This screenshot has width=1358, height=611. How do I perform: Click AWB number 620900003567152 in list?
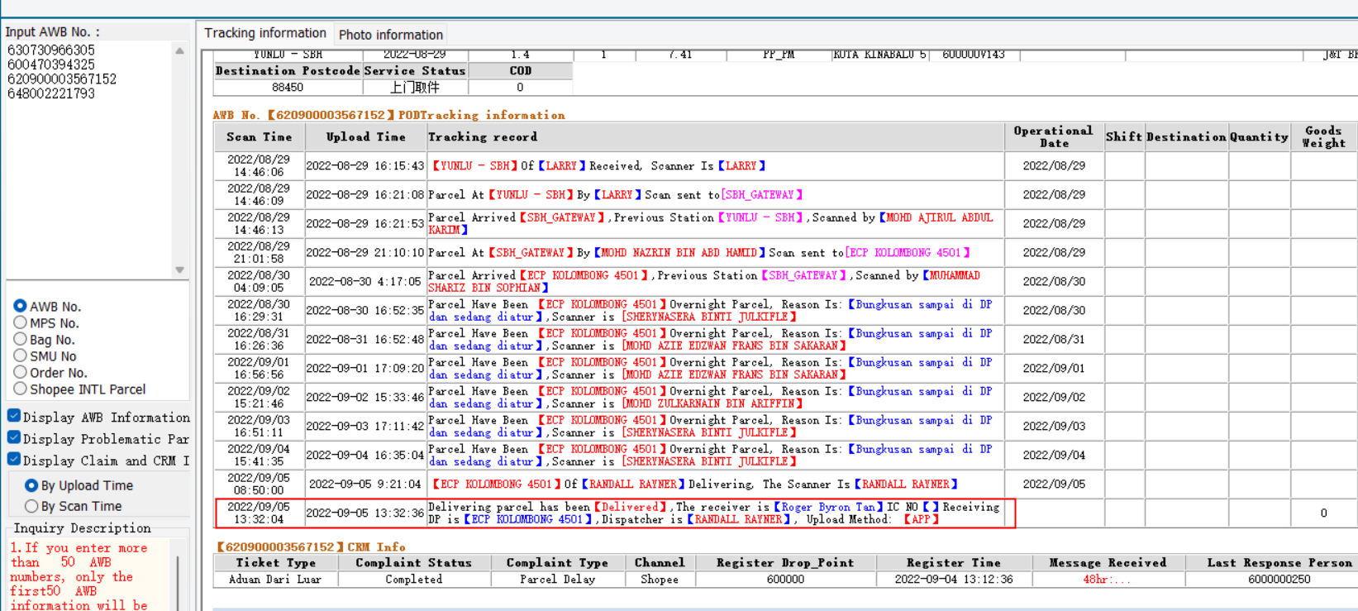click(62, 79)
